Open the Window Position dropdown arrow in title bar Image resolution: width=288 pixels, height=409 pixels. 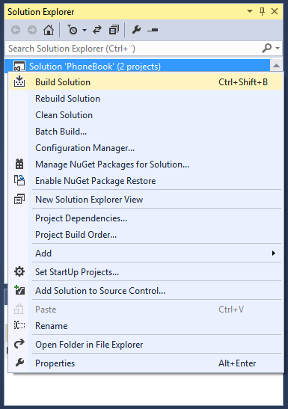tap(250, 11)
